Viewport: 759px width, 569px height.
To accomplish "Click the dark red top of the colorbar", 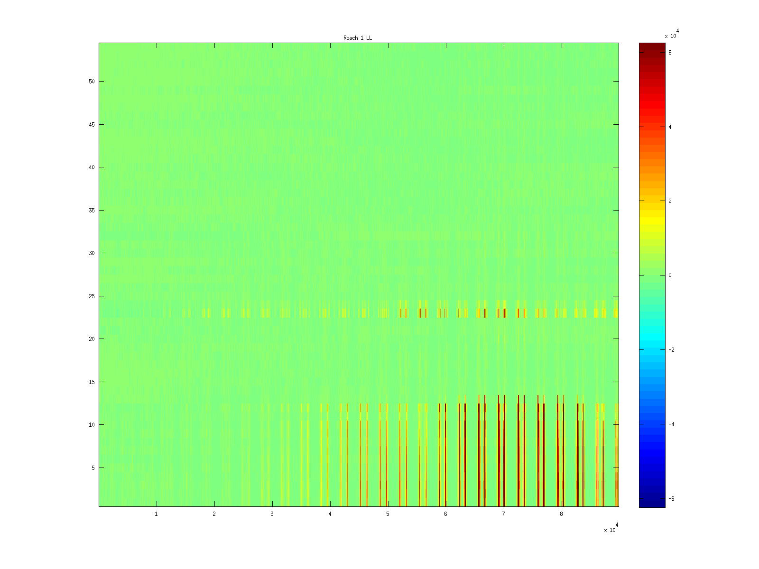I will pyautogui.click(x=652, y=46).
